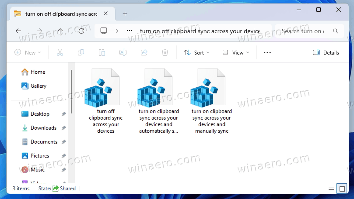This screenshot has width=354, height=199.
Task: Open the See more toolbar ellipsis
Action: pyautogui.click(x=267, y=53)
